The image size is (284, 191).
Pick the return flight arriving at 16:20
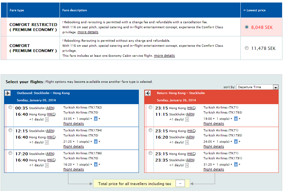(x=150, y=130)
